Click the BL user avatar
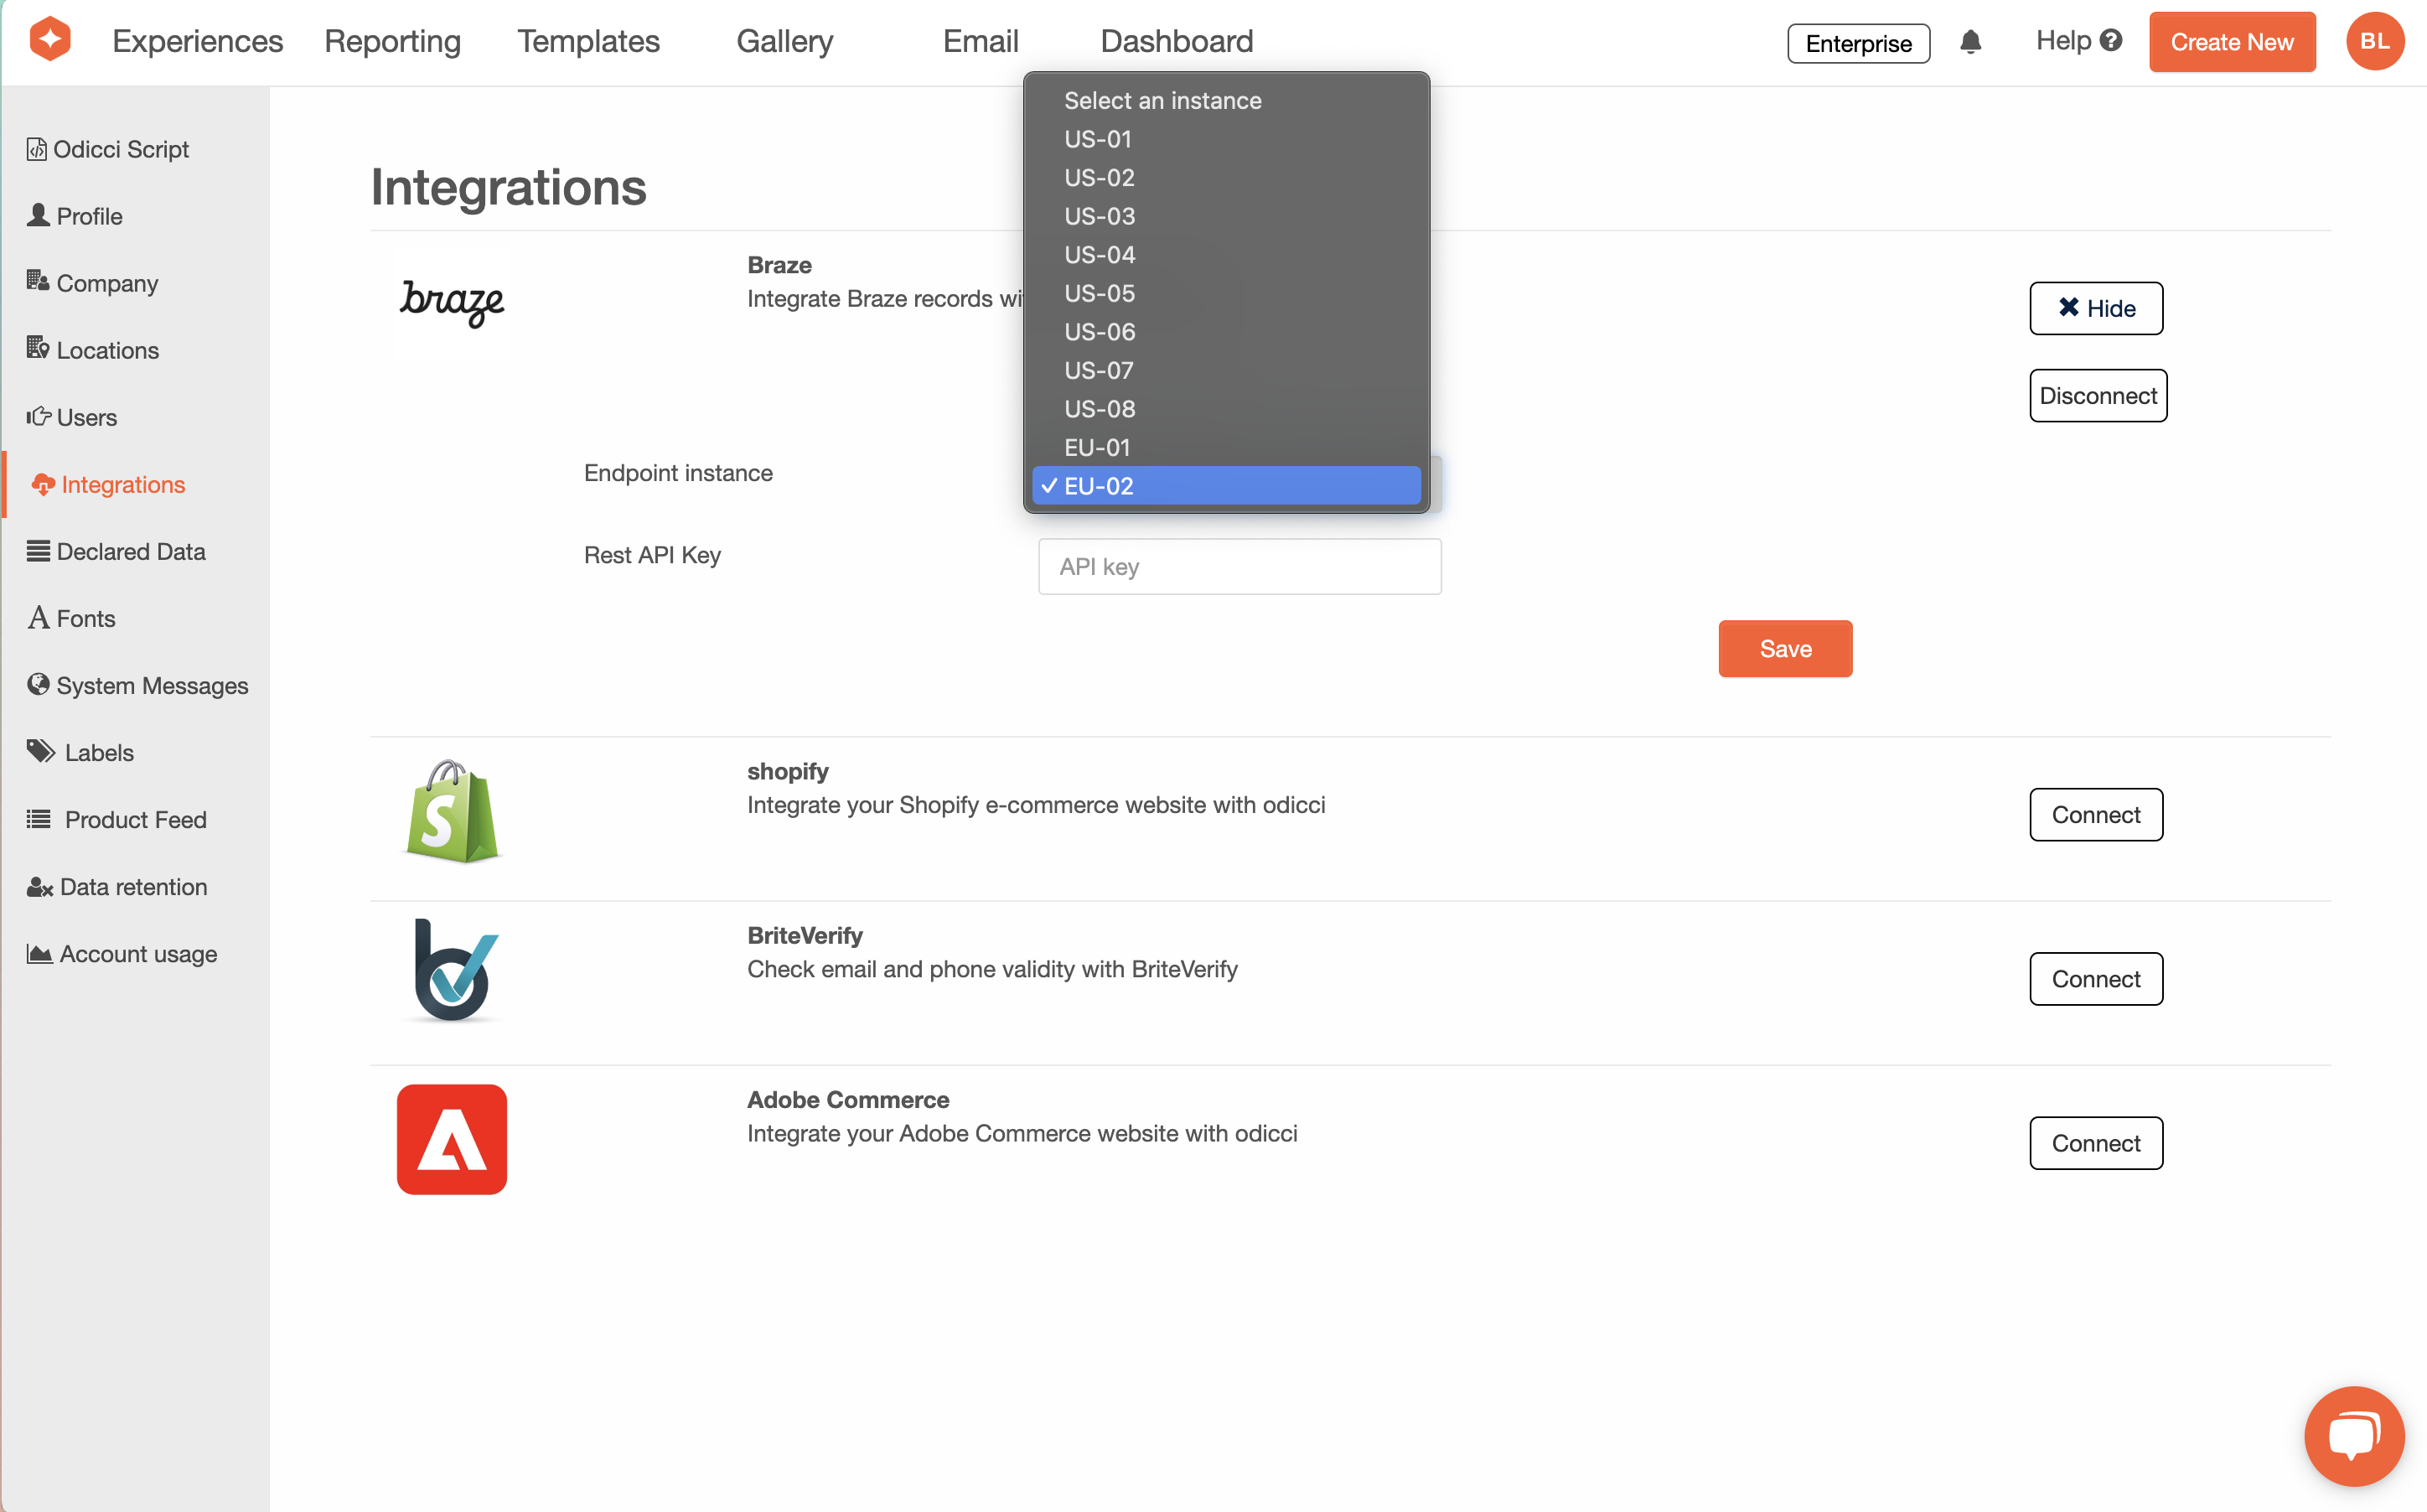 pos(2375,41)
